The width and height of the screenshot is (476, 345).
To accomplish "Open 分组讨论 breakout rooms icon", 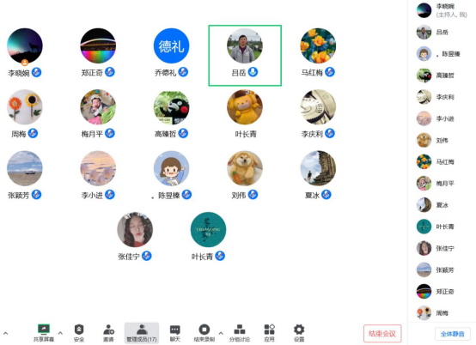I will (x=240, y=333).
